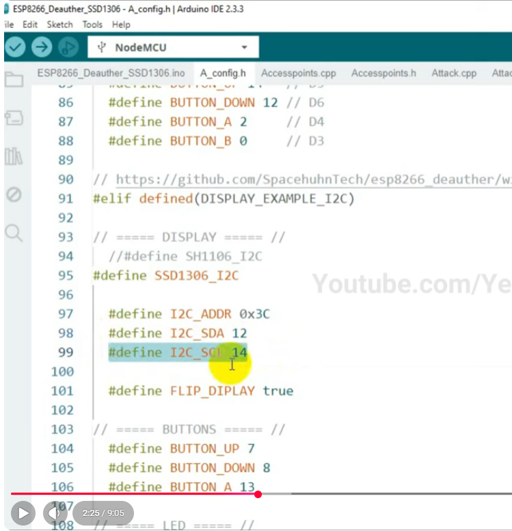Image resolution: width=512 pixels, height=531 pixels.
Task: Click on the SSD1306_I2C define text
Action: [197, 276]
